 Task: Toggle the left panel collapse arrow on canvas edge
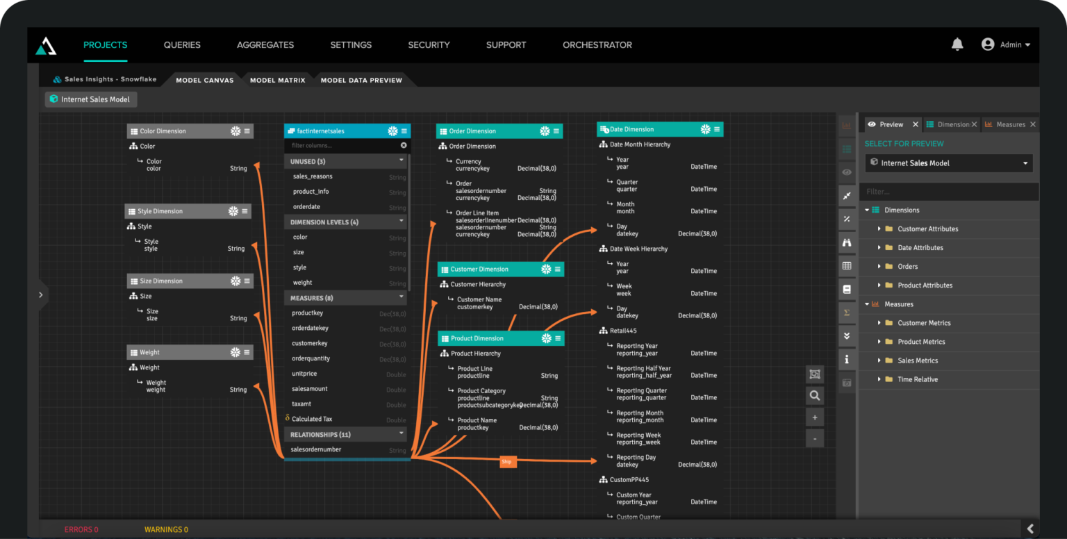click(42, 294)
